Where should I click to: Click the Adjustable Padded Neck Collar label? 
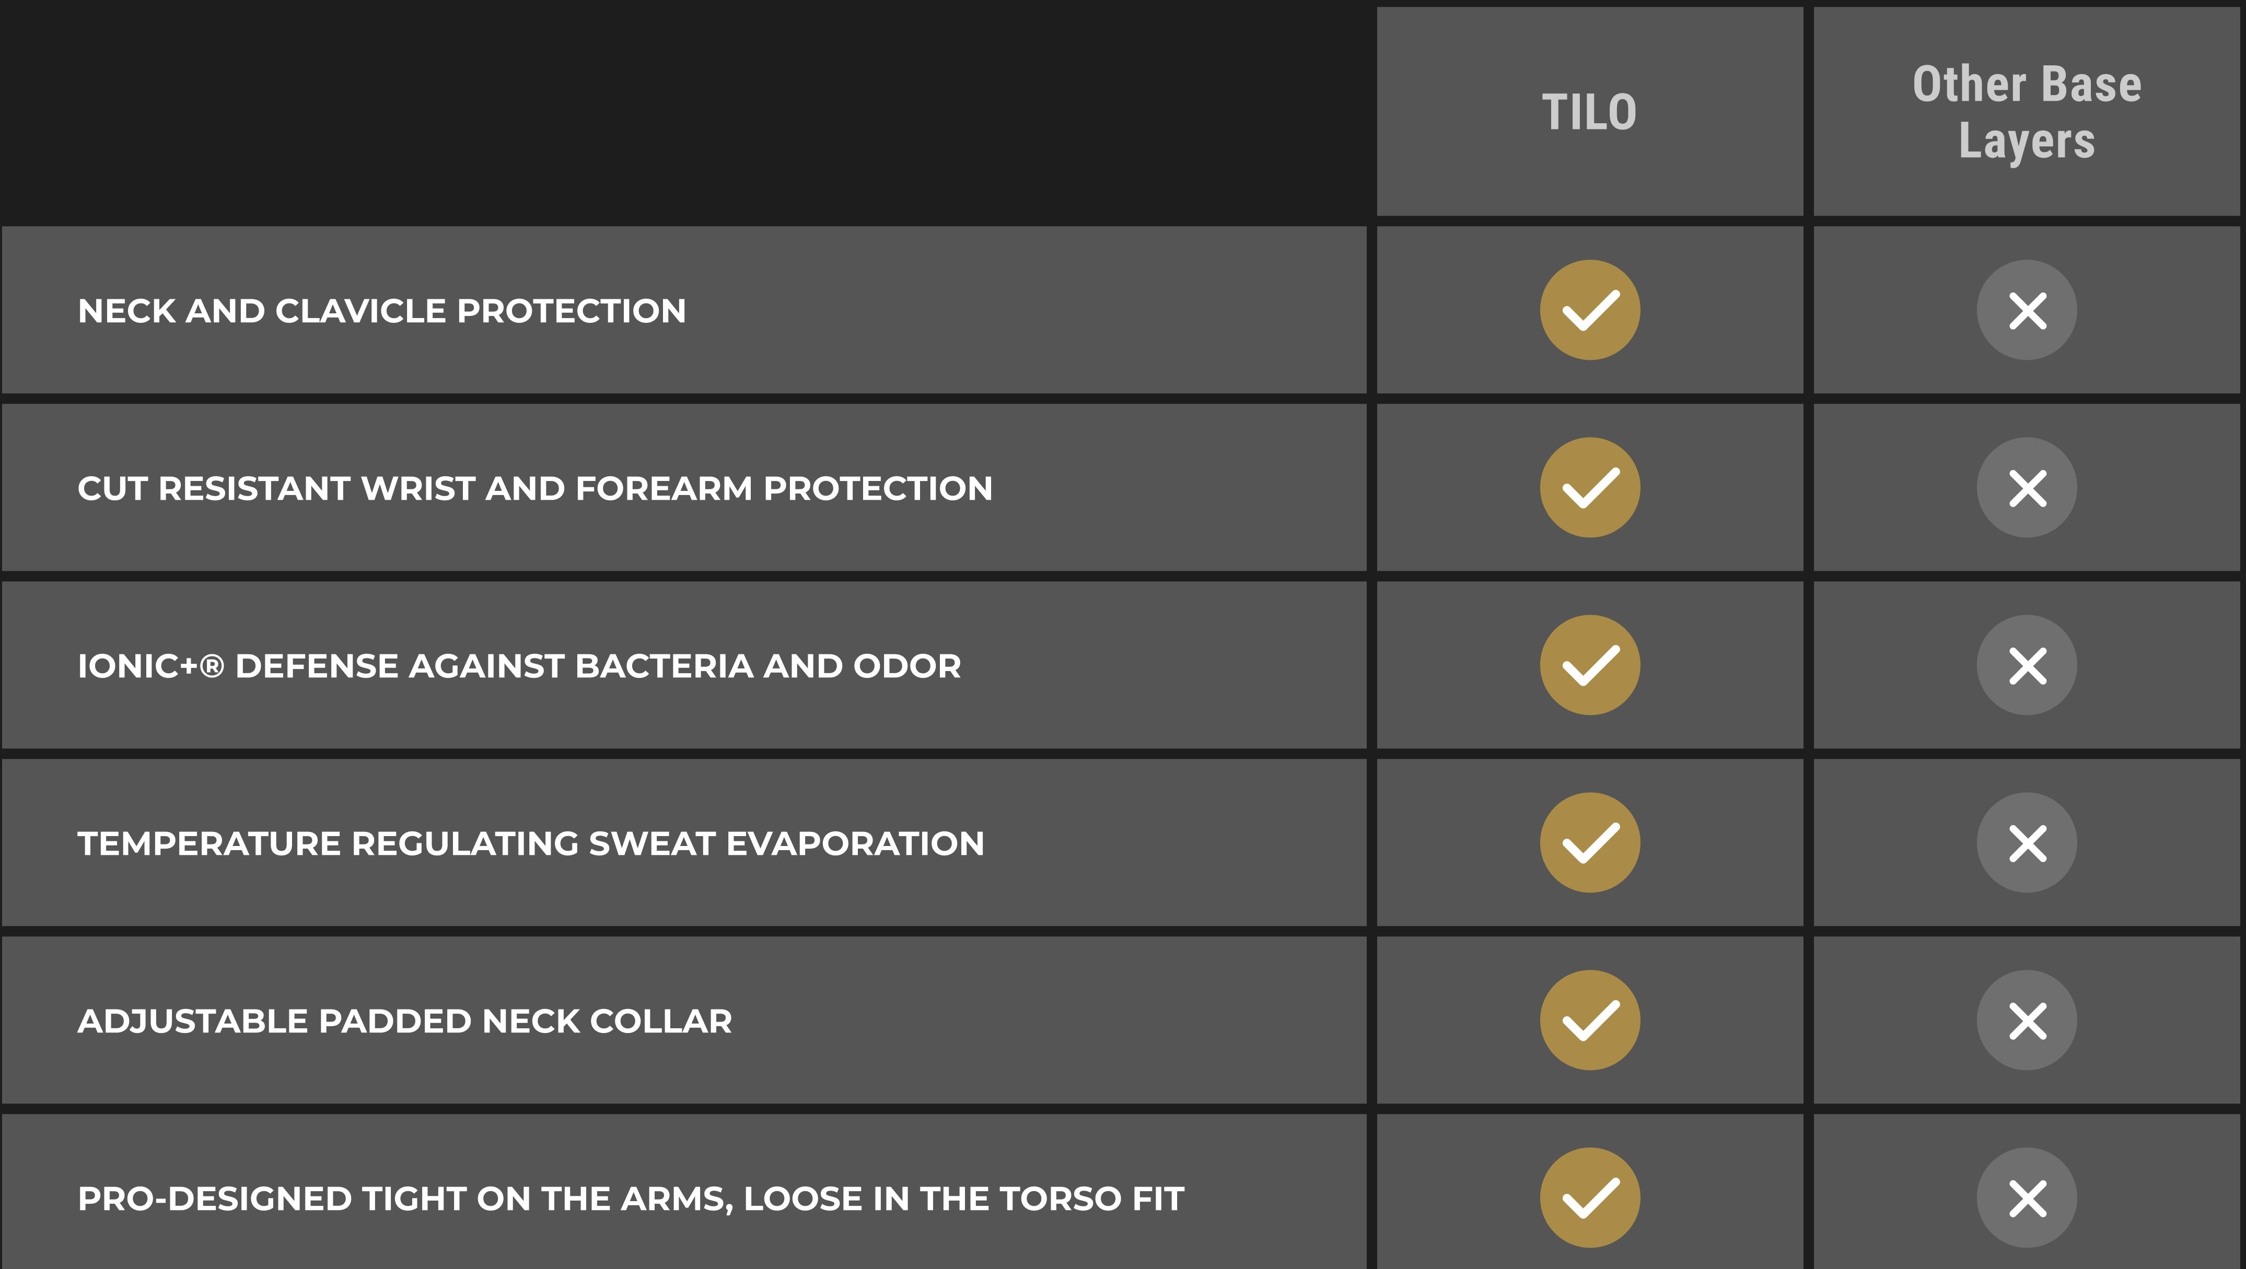[404, 1021]
